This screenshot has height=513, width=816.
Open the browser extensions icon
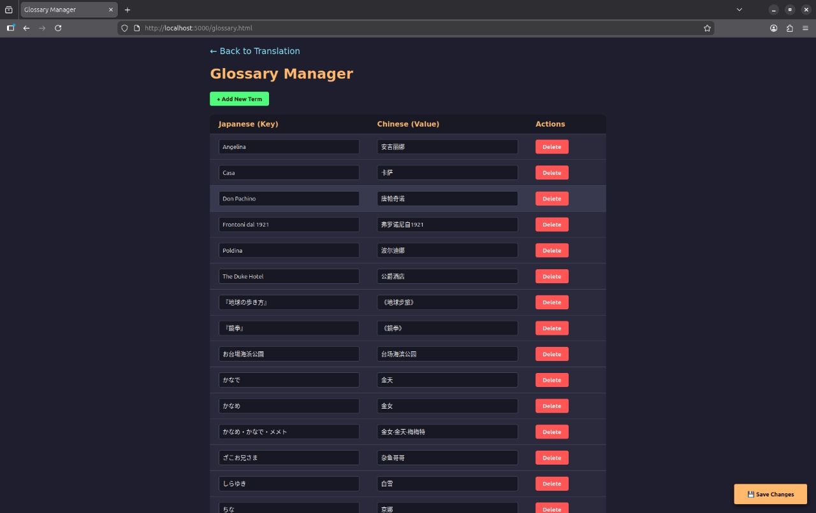coord(790,28)
